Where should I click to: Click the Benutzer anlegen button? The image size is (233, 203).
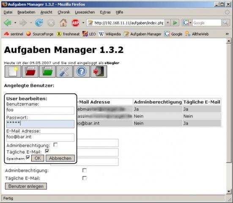tap(26, 186)
